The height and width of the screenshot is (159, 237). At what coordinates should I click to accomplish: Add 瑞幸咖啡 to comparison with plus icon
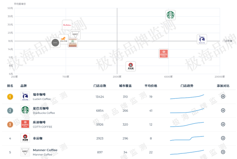[223, 97]
